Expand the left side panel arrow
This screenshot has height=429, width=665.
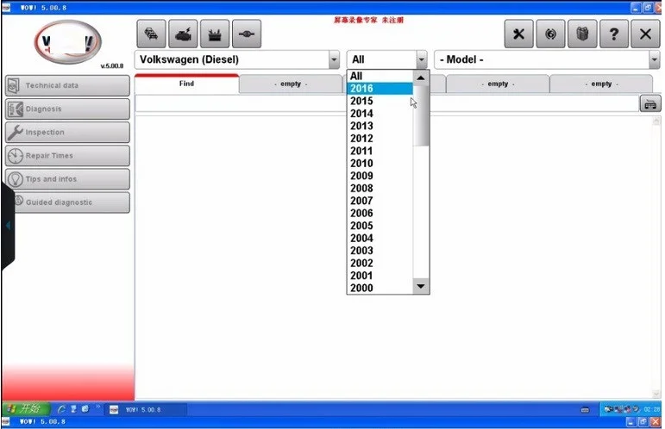8,226
